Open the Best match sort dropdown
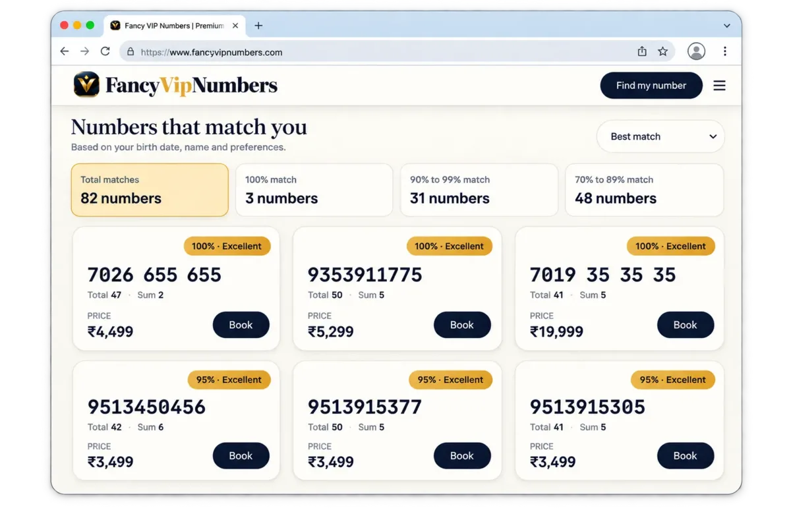791x514 pixels. coord(660,136)
